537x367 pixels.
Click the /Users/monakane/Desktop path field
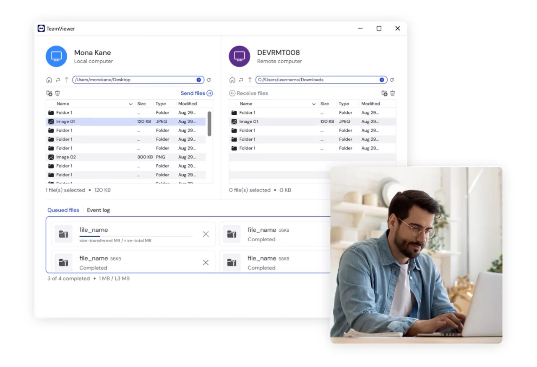coord(138,80)
